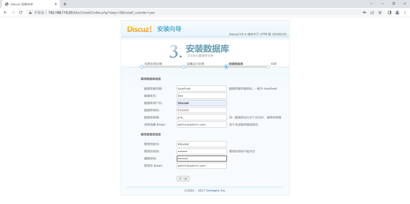
Task: Reload the page with refresh icon
Action: tap(21, 13)
